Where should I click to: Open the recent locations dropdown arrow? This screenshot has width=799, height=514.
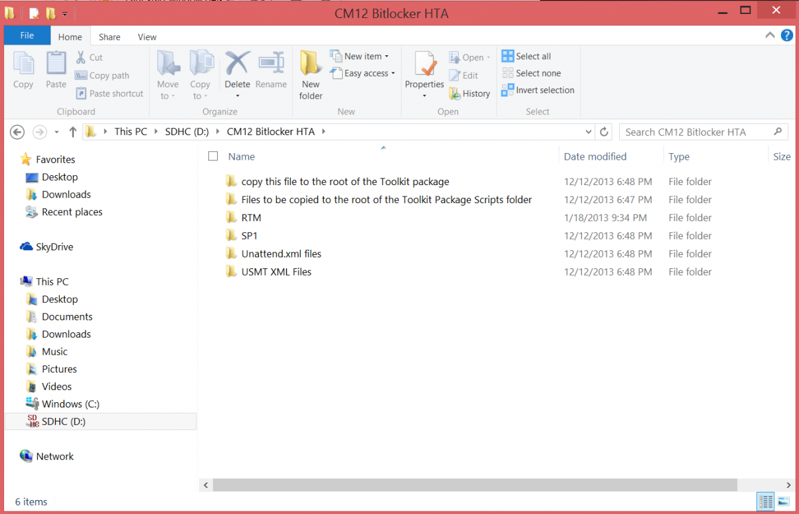coord(57,132)
